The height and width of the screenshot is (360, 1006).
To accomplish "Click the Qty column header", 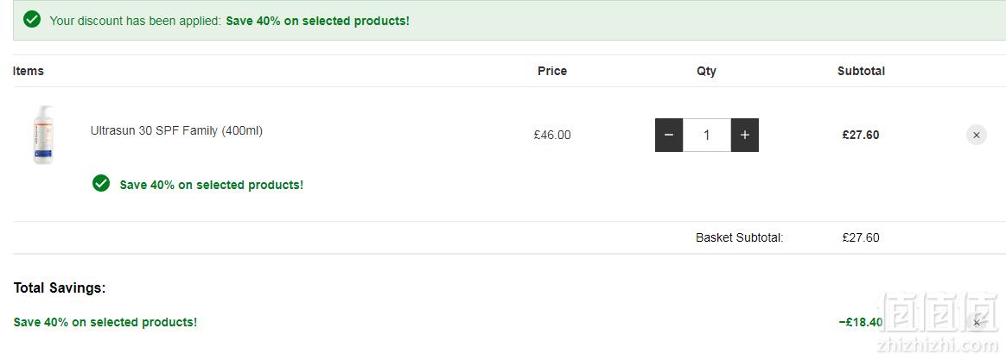I will tap(706, 71).
